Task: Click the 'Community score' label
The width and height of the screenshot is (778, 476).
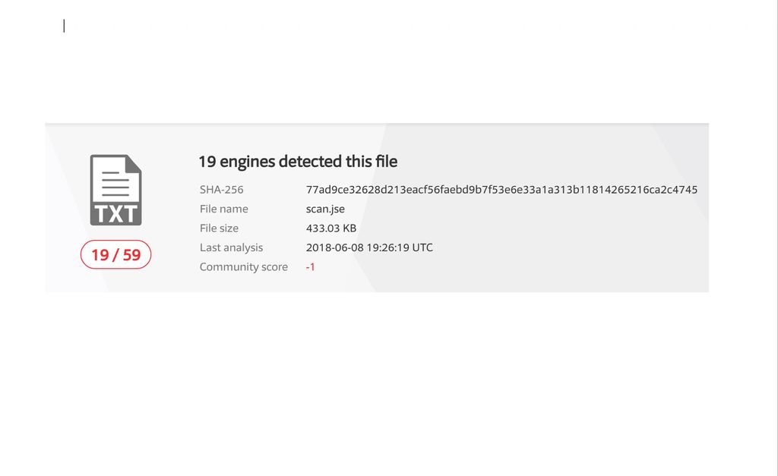Action: pyautogui.click(x=244, y=267)
